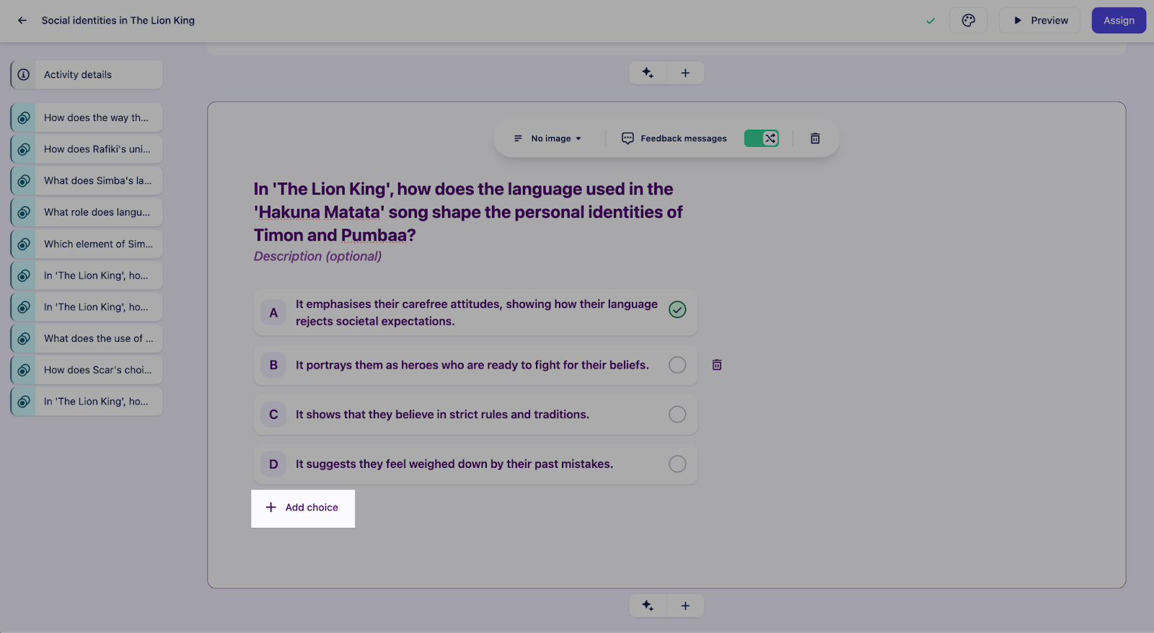Edit choice C text about strict rules

coord(442,415)
